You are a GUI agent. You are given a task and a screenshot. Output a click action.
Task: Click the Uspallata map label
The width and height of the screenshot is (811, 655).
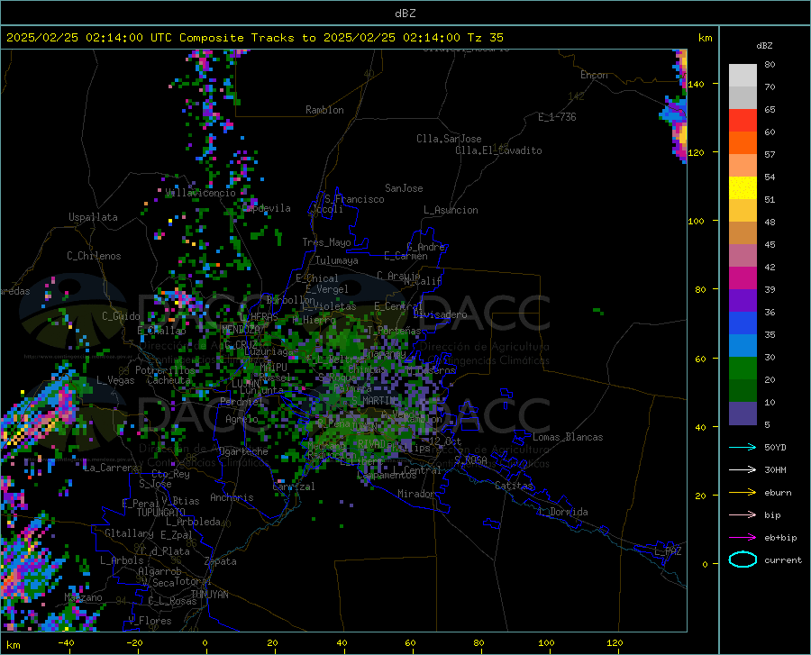coord(93,217)
